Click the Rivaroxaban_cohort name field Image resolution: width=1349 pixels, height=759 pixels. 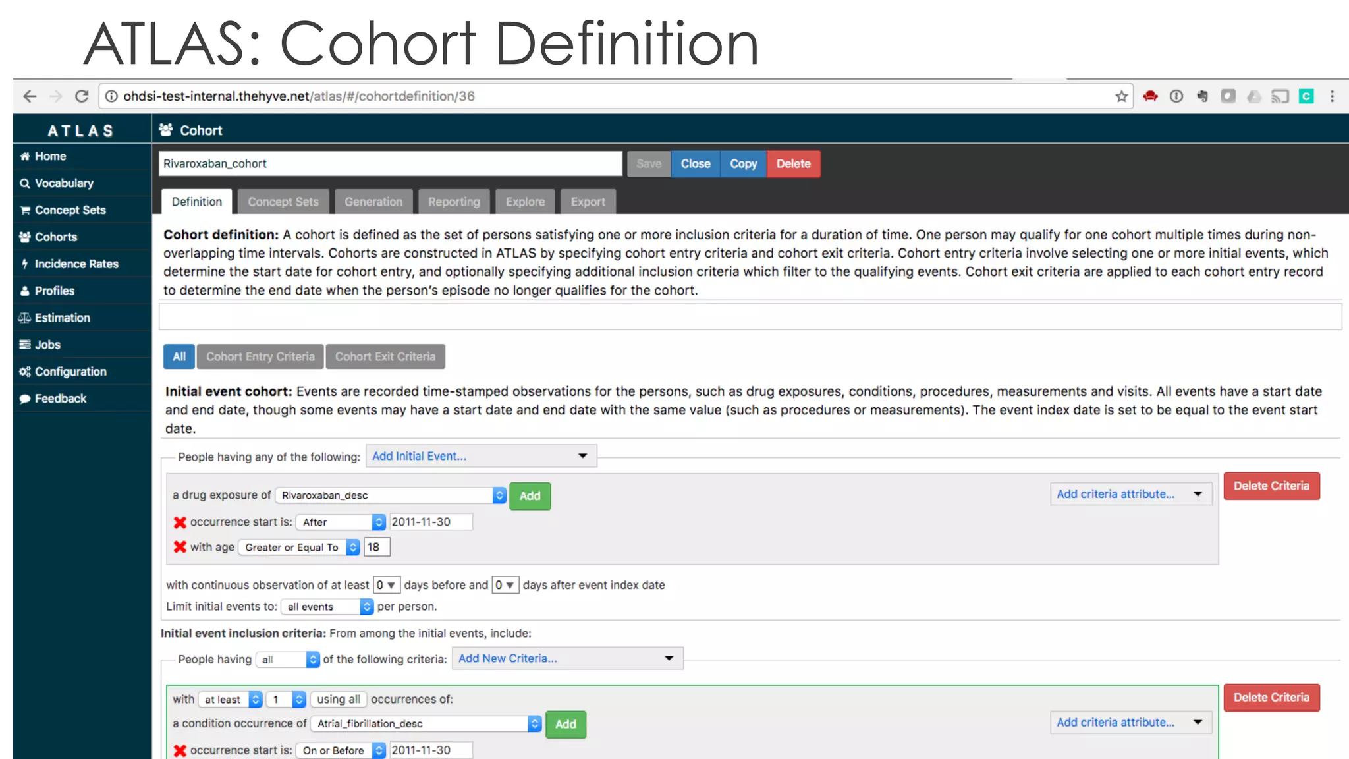(390, 163)
